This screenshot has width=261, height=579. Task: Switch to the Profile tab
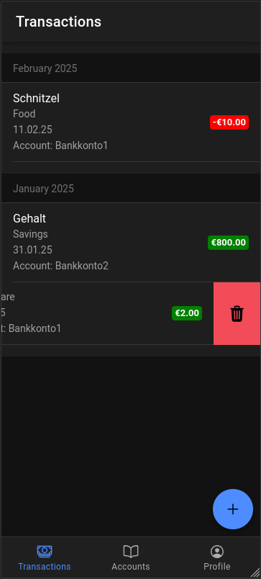click(x=217, y=557)
